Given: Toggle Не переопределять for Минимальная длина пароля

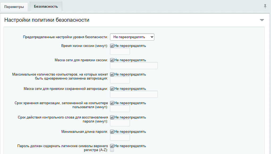Looking at the screenshot, I should (112, 132).
